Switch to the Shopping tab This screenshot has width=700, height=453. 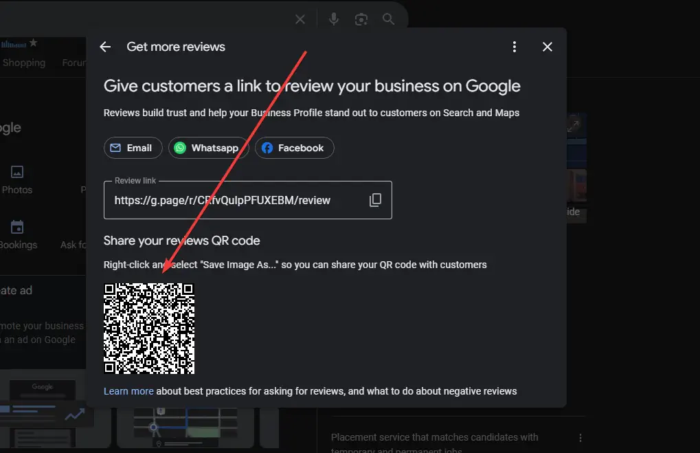click(24, 63)
